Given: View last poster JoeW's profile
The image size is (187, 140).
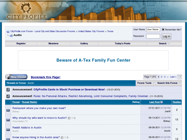Looking at the screenshot, I should pyautogui.click(x=167, y=111).
